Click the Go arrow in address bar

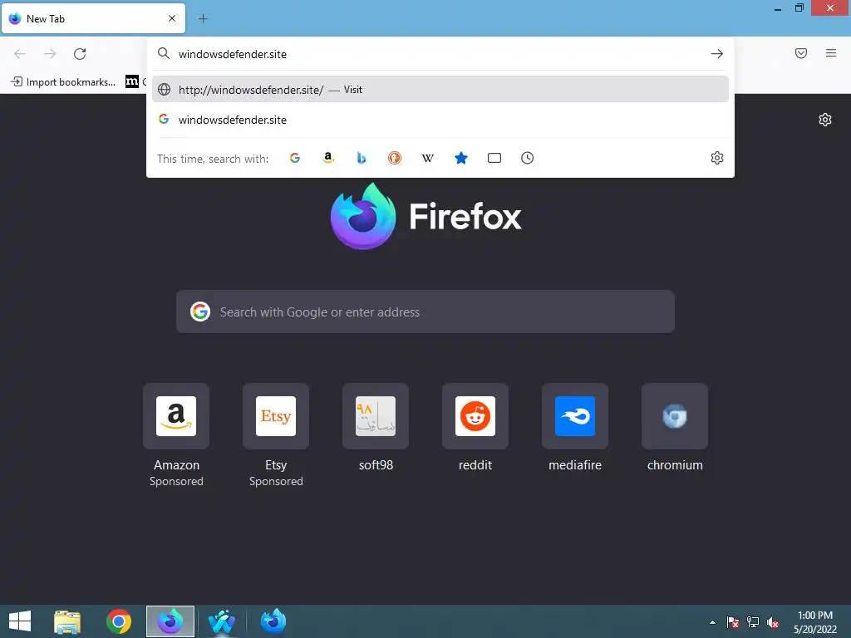point(717,54)
